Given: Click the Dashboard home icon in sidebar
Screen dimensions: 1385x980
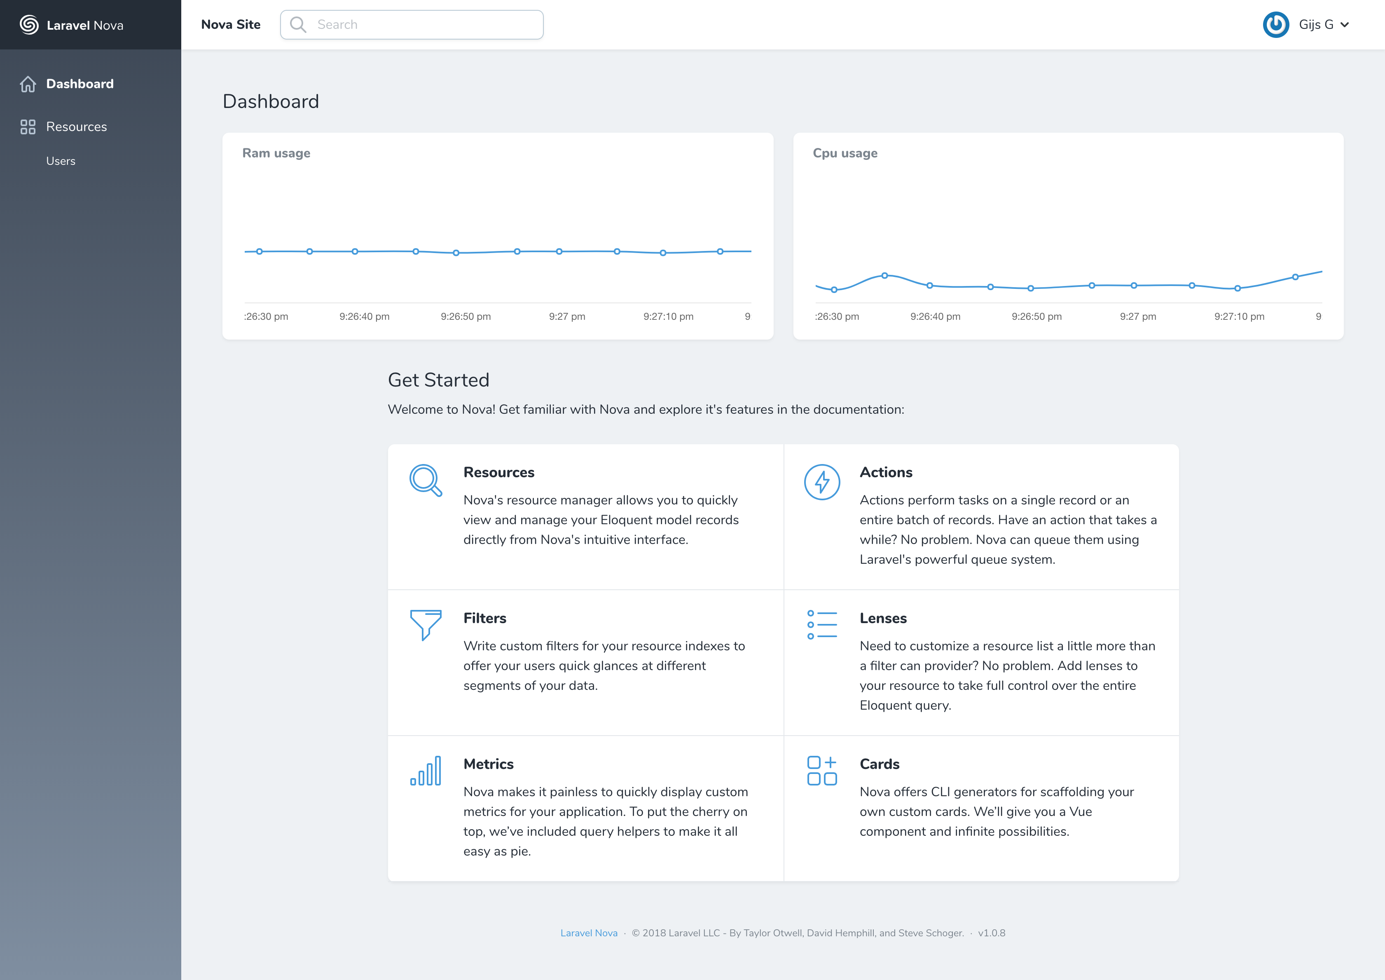Looking at the screenshot, I should tap(28, 84).
